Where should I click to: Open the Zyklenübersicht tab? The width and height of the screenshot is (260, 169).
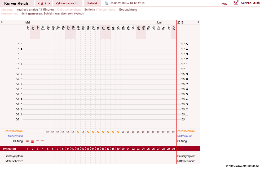[67, 3]
